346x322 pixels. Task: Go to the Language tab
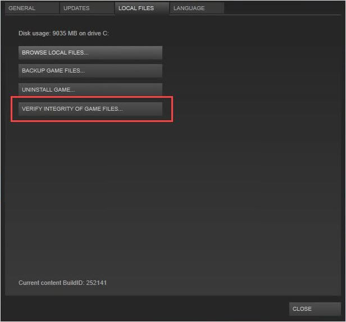[197, 8]
